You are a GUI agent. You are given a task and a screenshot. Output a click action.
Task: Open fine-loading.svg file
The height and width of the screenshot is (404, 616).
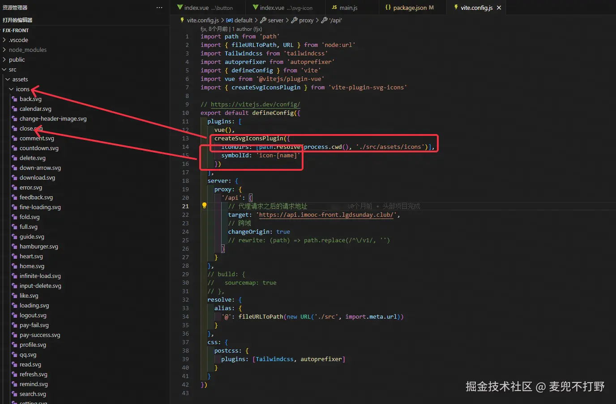pyautogui.click(x=40, y=207)
